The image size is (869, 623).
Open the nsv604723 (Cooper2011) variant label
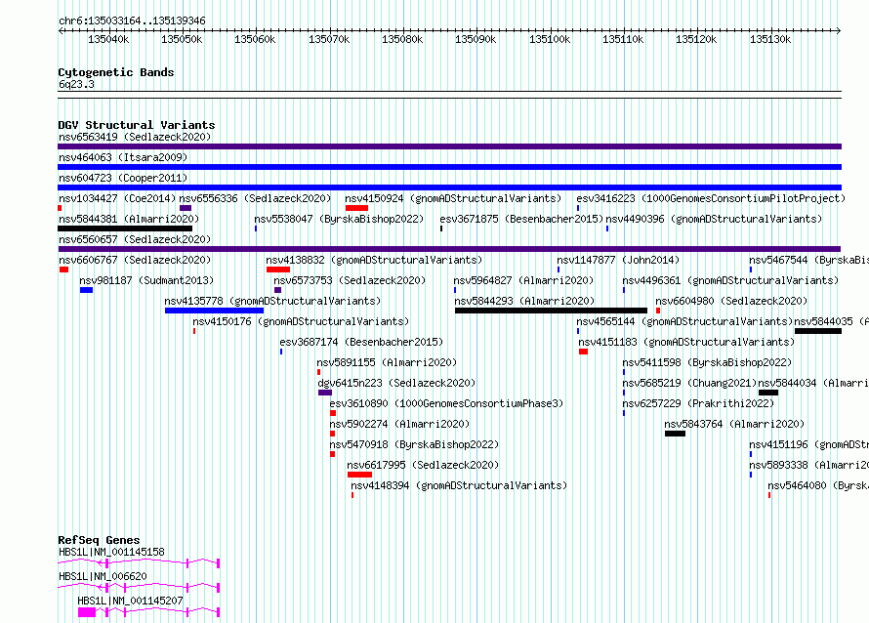point(123,178)
